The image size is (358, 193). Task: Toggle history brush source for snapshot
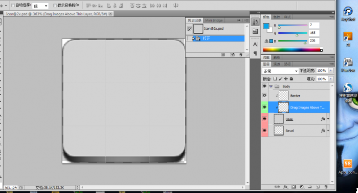[x=190, y=29]
